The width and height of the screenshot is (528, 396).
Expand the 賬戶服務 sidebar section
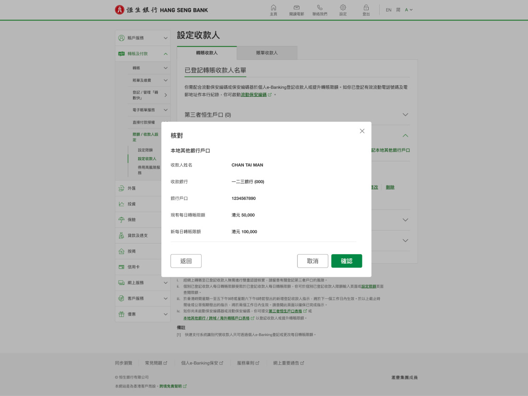(x=165, y=38)
